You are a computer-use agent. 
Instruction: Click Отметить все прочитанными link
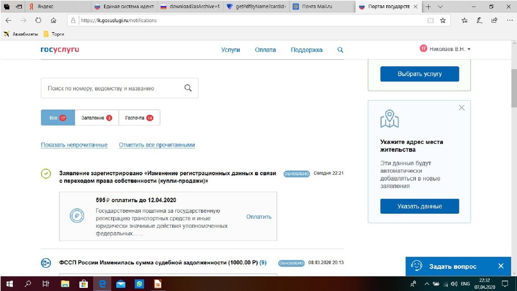[157, 145]
